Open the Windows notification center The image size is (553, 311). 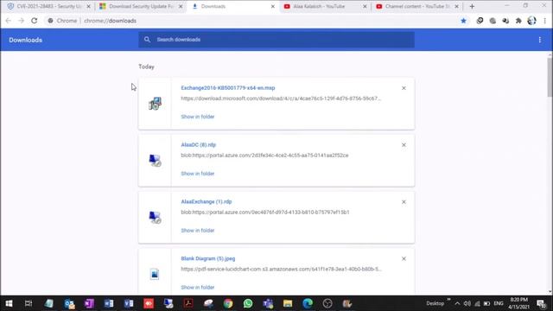[x=542, y=303]
